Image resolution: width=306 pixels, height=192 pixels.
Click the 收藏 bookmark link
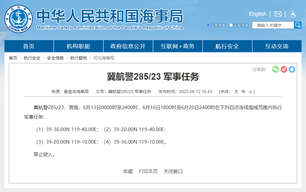[128, 171]
